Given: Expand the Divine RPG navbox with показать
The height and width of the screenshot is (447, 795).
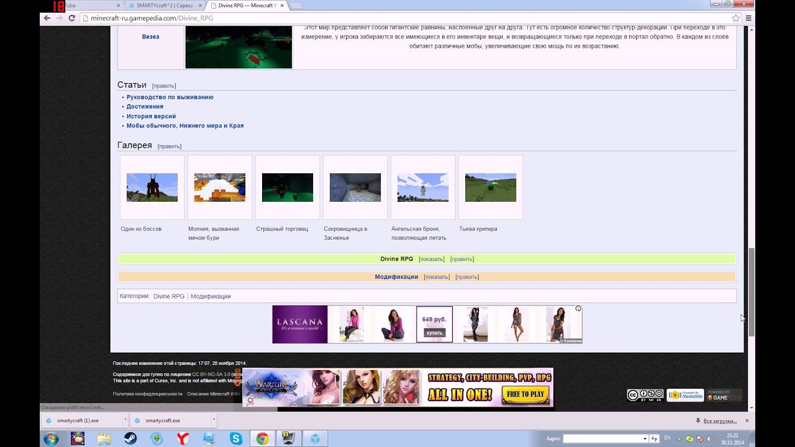Looking at the screenshot, I should pos(432,259).
